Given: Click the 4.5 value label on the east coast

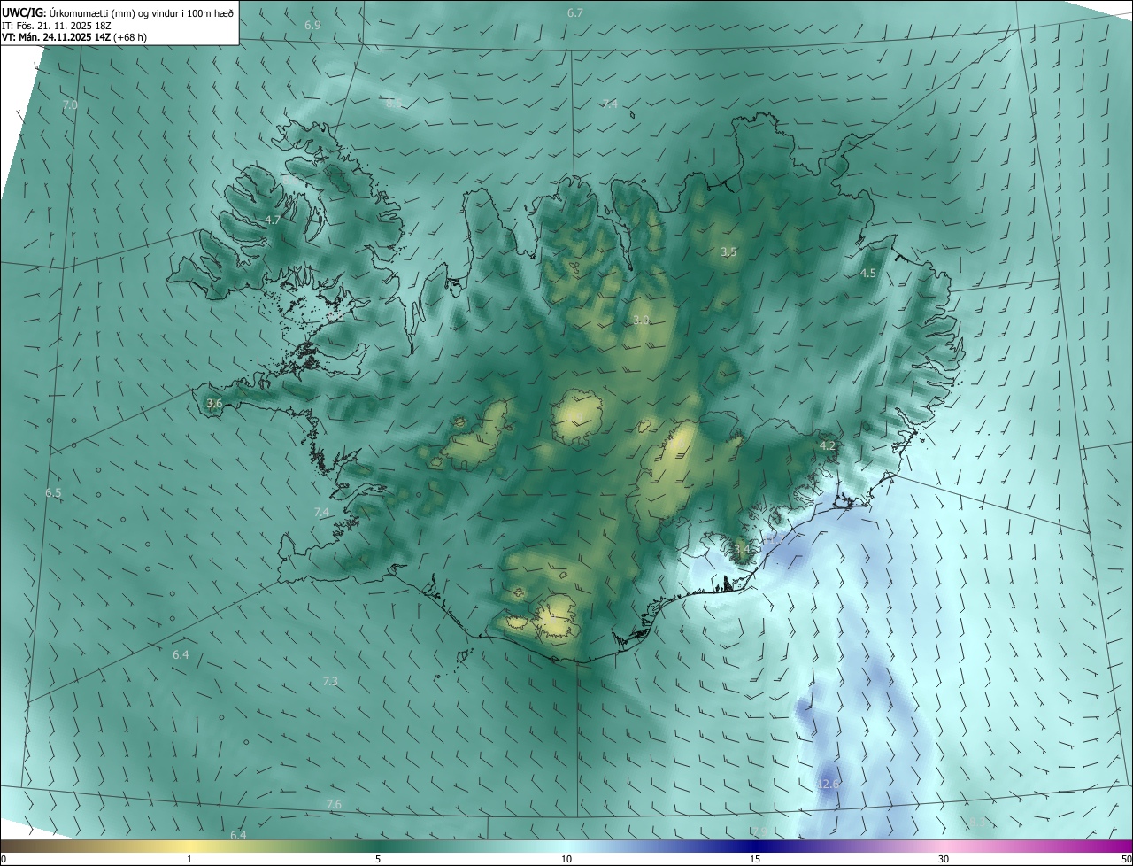Looking at the screenshot, I should click(868, 274).
